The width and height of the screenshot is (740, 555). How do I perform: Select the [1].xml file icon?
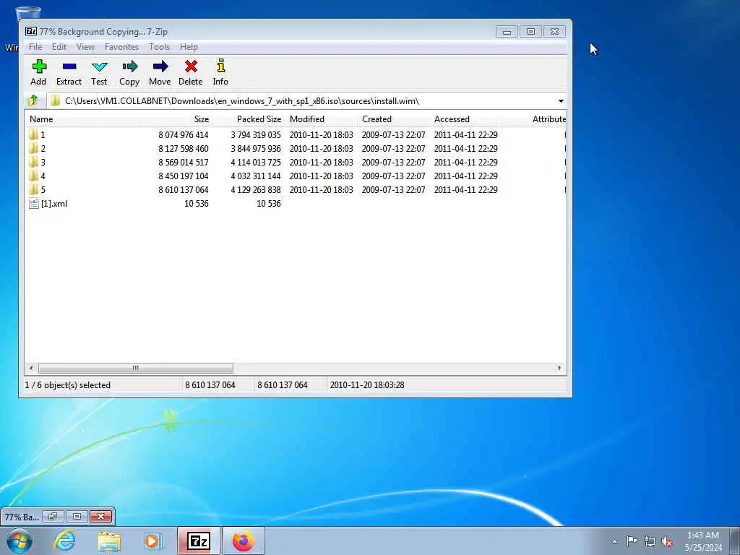point(33,203)
